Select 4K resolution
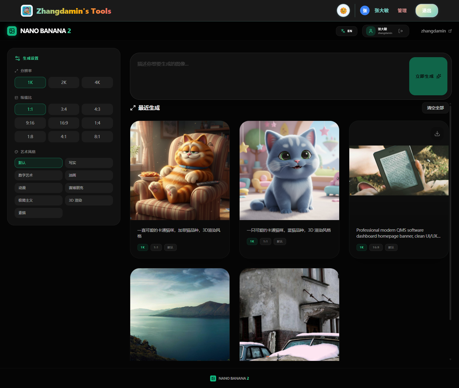Image resolution: width=459 pixels, height=388 pixels. tap(97, 82)
